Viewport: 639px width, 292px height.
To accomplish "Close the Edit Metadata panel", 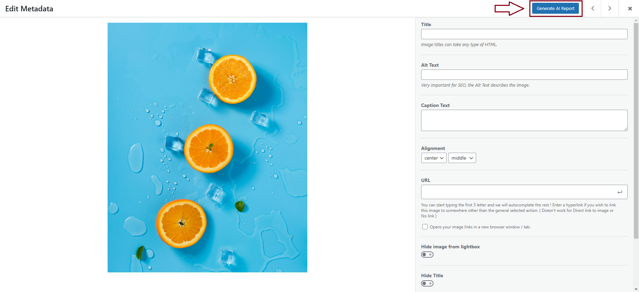I will click(x=630, y=9).
